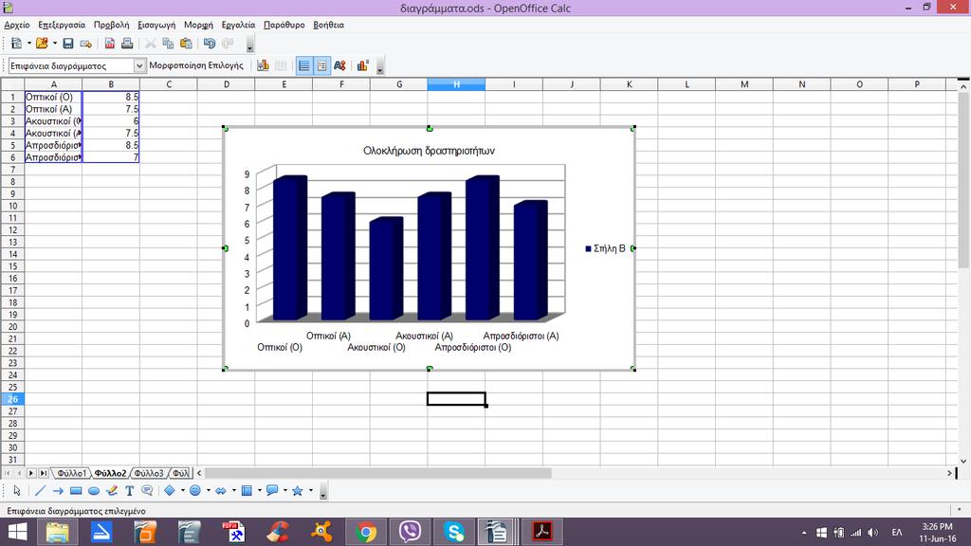Click the Stars shapes icon
Viewport: 971px width, 546px height.
[297, 491]
